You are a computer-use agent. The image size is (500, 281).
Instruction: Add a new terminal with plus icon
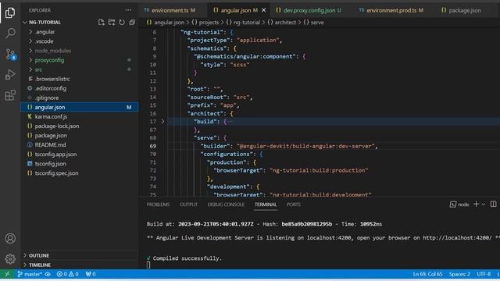(x=476, y=205)
